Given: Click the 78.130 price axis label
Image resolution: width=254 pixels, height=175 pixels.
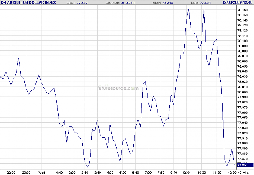Looking at the screenshot, I should [x=243, y=25].
